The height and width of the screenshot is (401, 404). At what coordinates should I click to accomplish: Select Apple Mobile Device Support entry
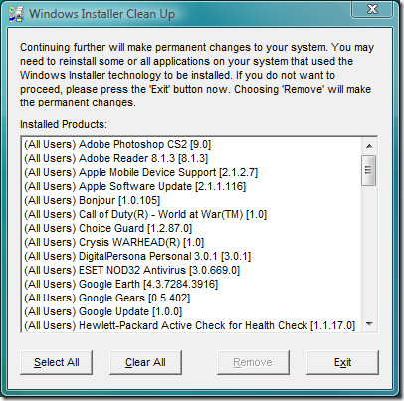pyautogui.click(x=192, y=172)
